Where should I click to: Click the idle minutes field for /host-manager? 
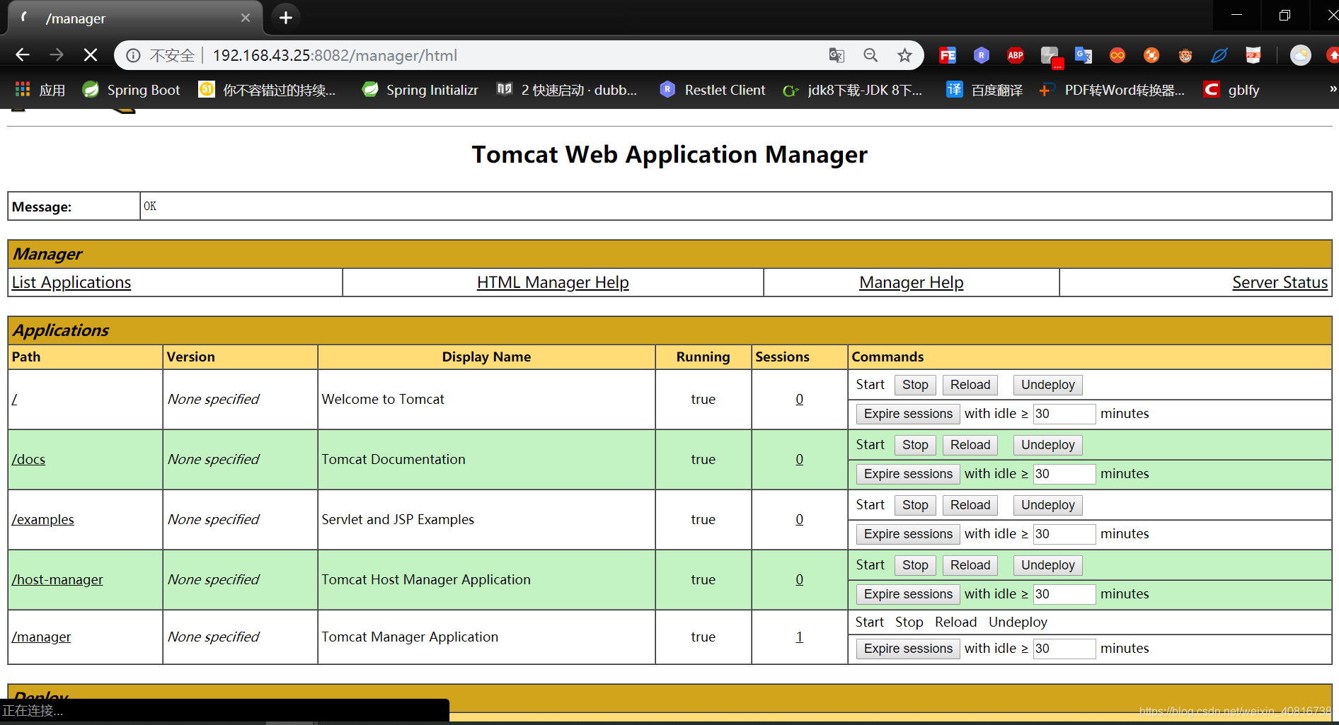(x=1064, y=594)
